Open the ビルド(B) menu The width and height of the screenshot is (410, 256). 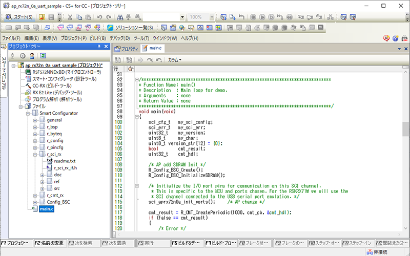pos(97,38)
